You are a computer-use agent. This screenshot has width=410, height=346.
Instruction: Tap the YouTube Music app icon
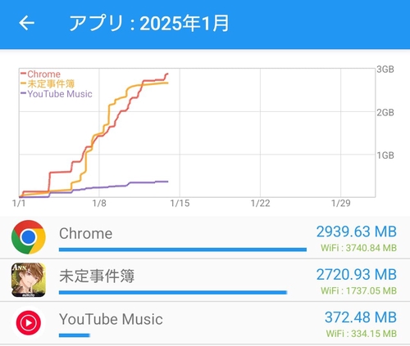[29, 322]
